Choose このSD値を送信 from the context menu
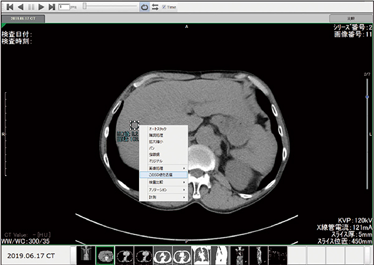This screenshot has width=374, height=265. point(163,175)
